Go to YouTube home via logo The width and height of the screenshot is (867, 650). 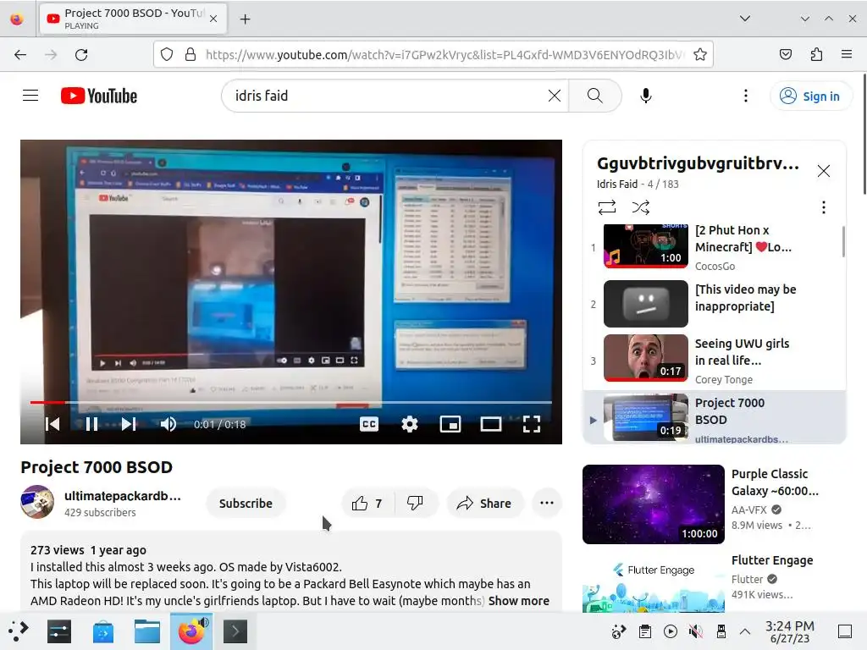[99, 96]
